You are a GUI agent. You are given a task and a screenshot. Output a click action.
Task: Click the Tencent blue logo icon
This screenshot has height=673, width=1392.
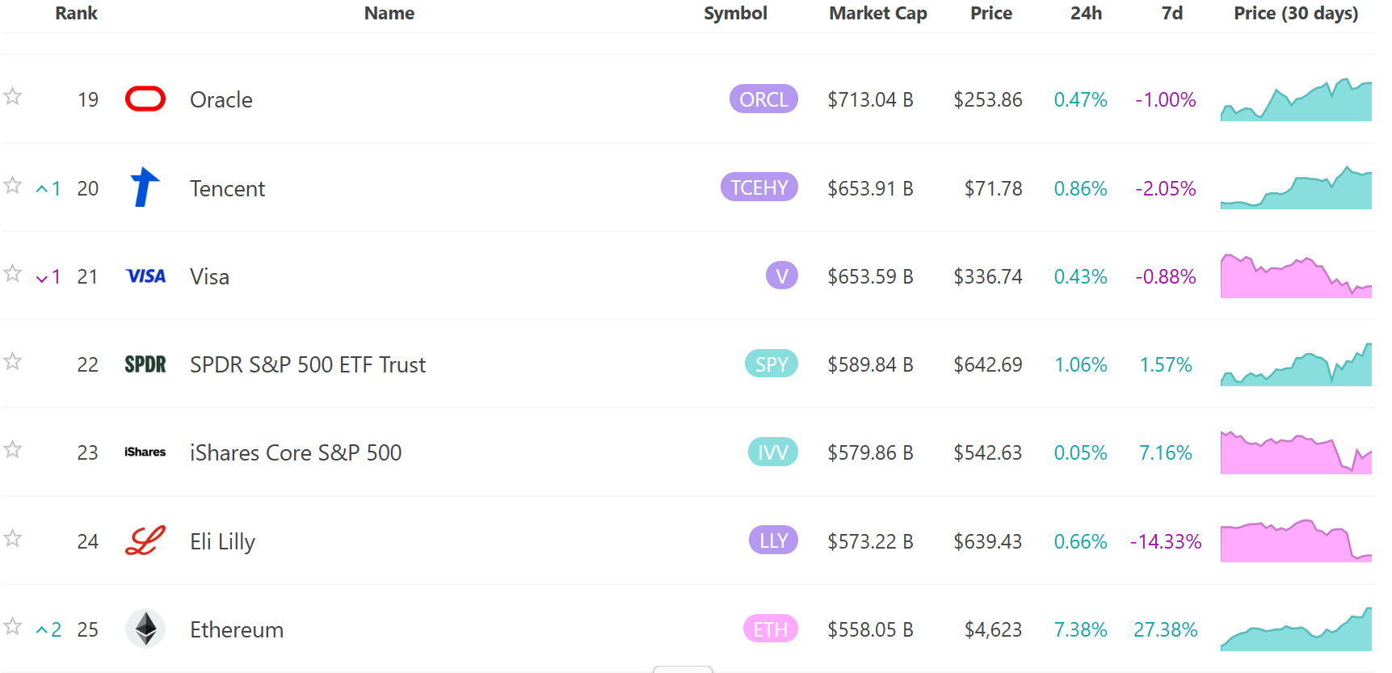click(x=145, y=187)
